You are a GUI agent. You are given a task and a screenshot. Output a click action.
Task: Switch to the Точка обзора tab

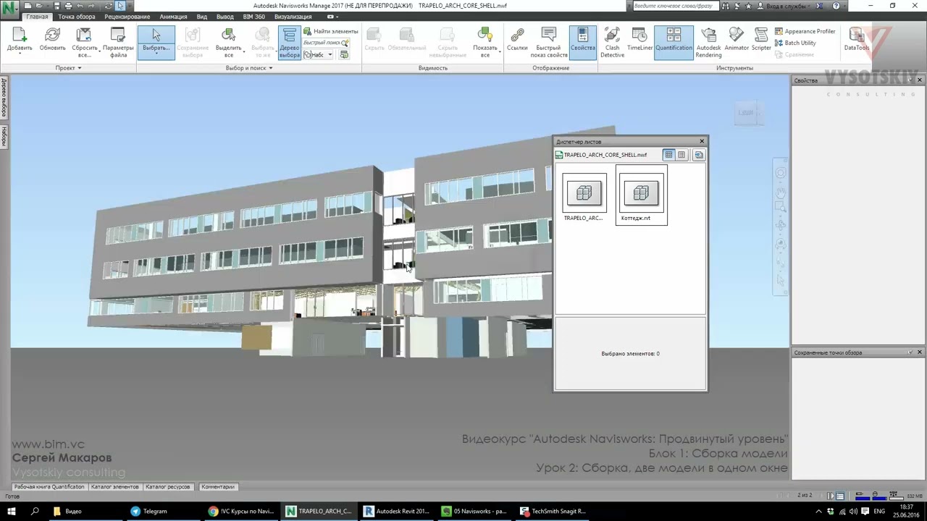(x=76, y=17)
